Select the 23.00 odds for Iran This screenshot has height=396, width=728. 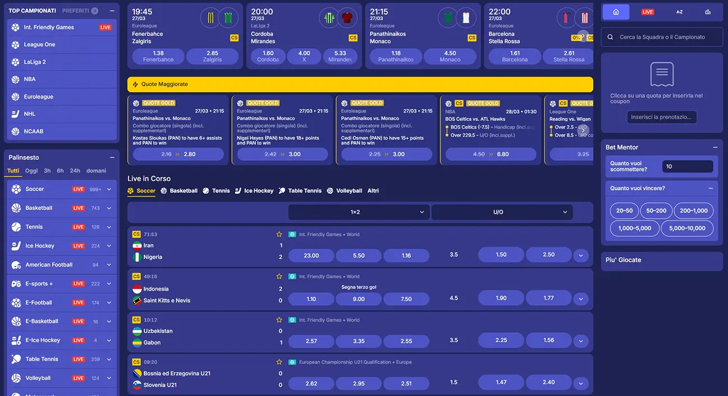311,255
